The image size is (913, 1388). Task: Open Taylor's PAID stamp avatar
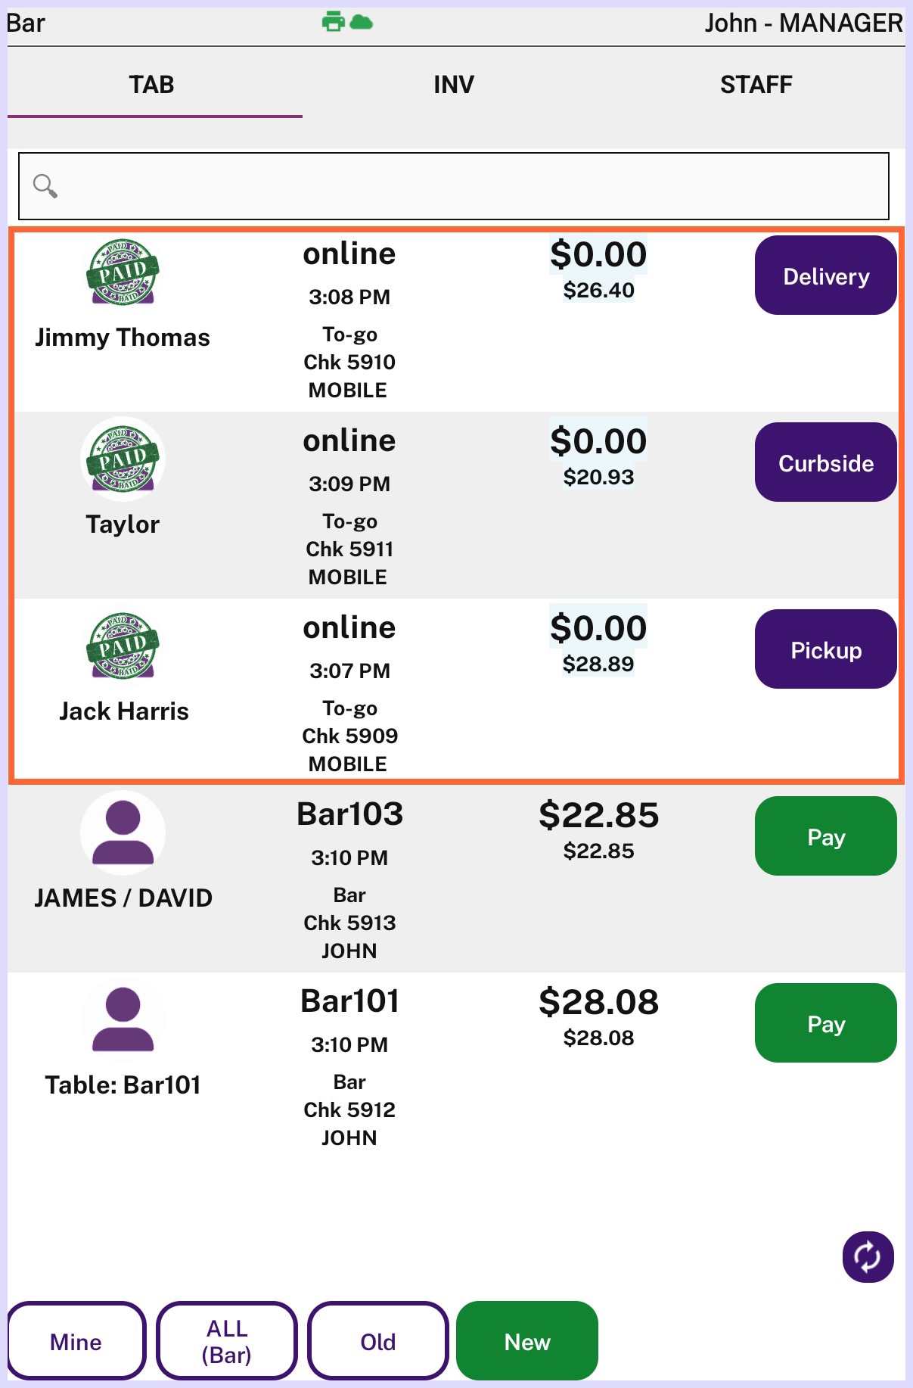pyautogui.click(x=123, y=459)
